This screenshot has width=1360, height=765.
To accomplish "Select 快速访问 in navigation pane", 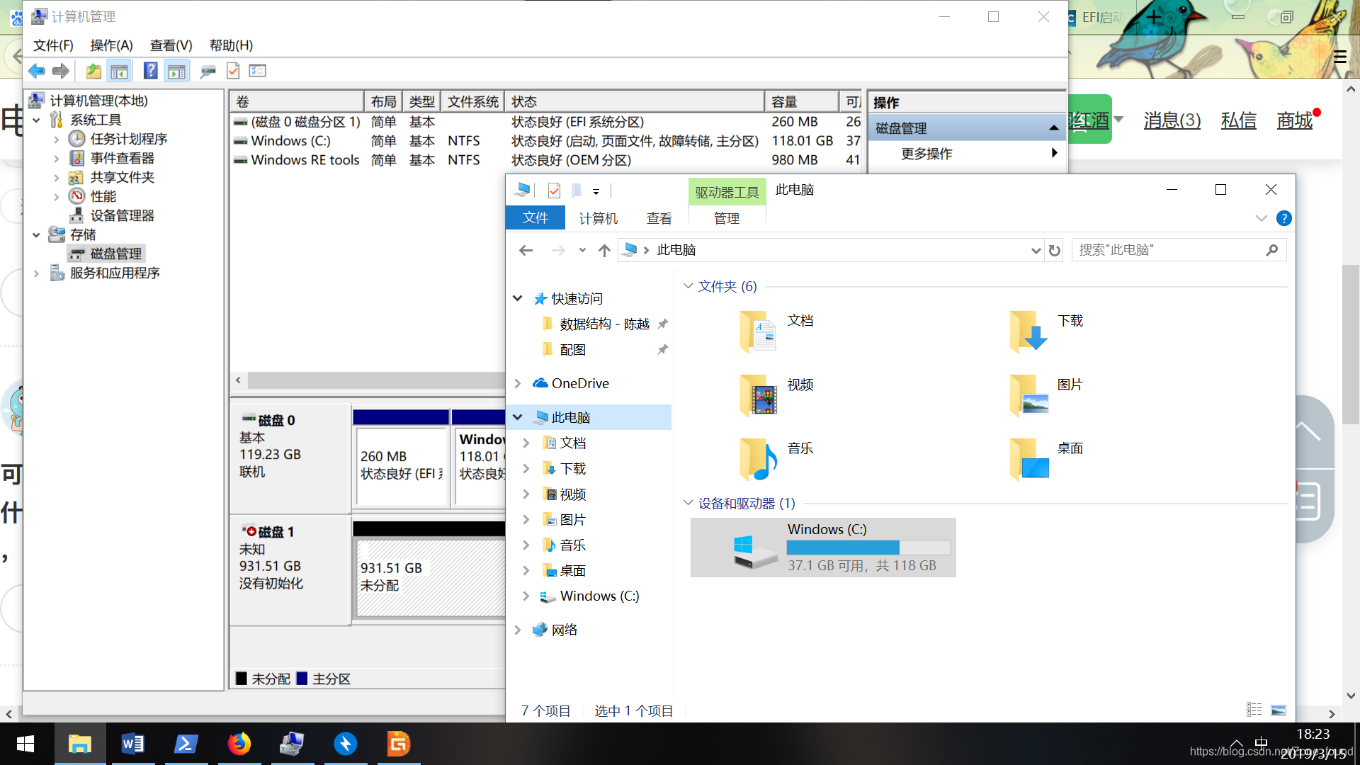I will [x=576, y=299].
